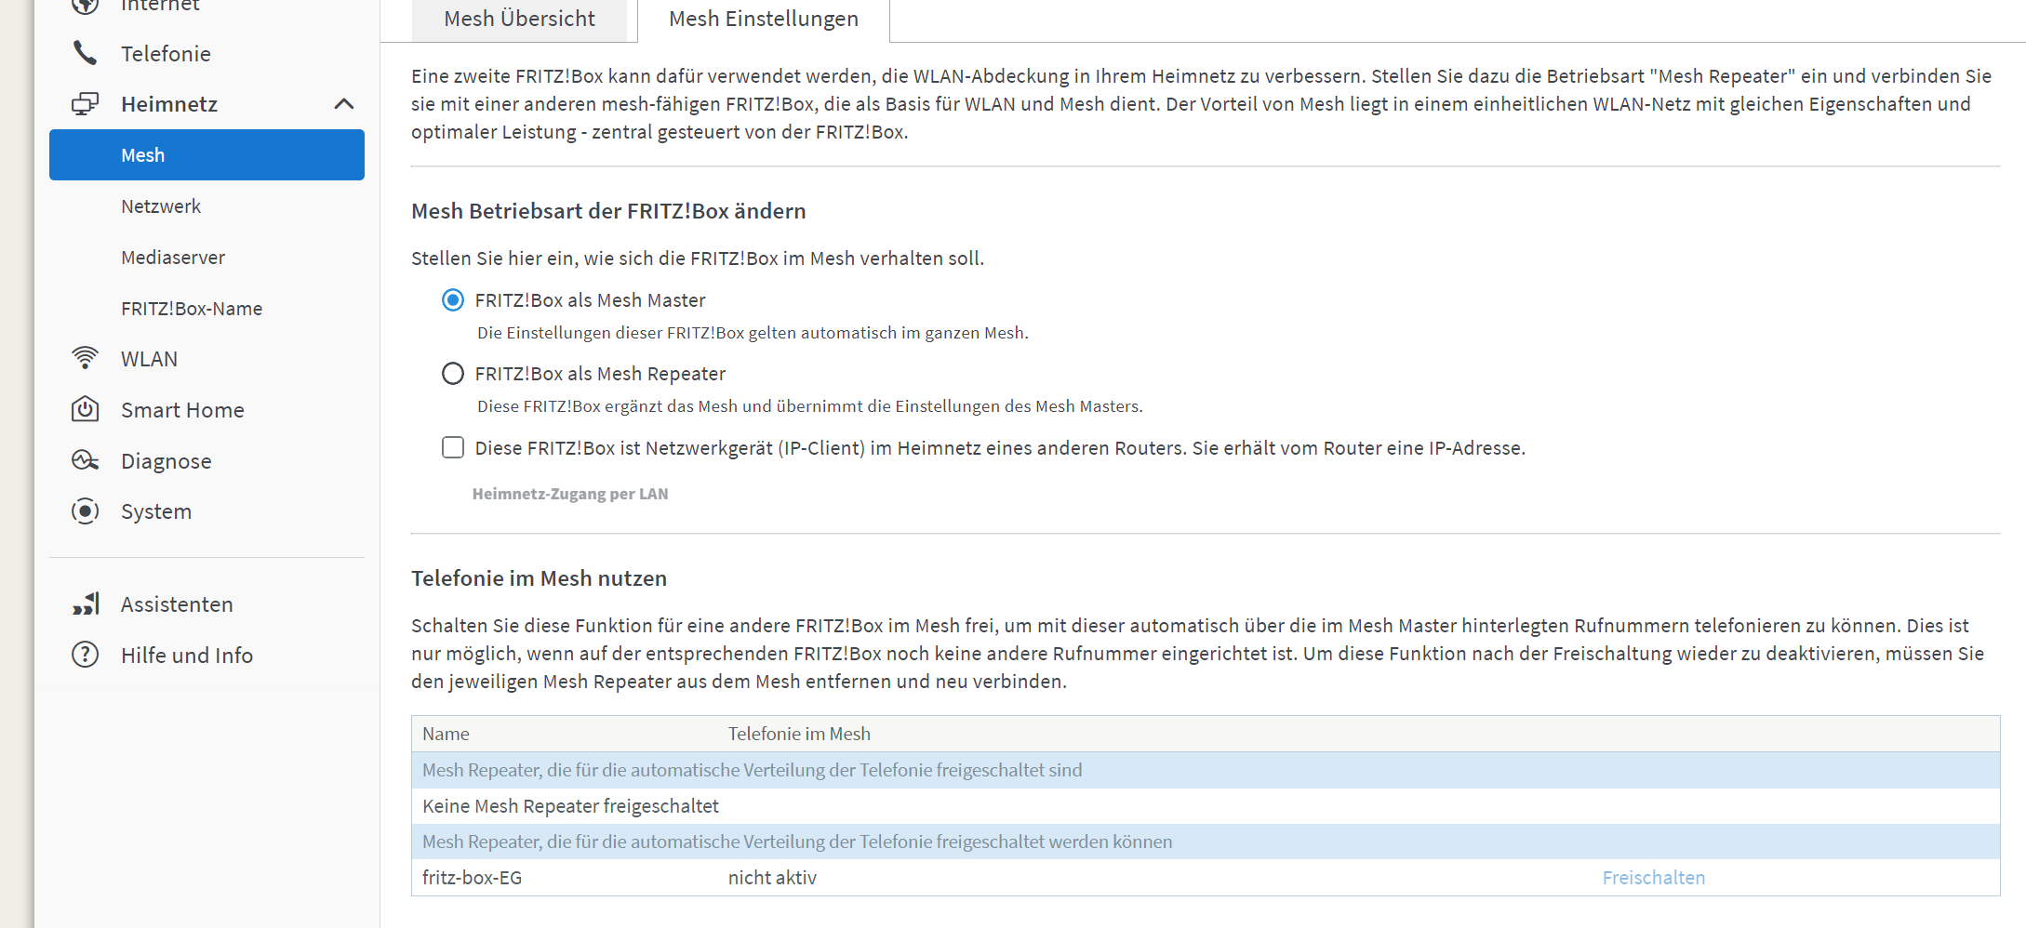Keep FRITZ!Box als Mesh Master selected

point(453,299)
